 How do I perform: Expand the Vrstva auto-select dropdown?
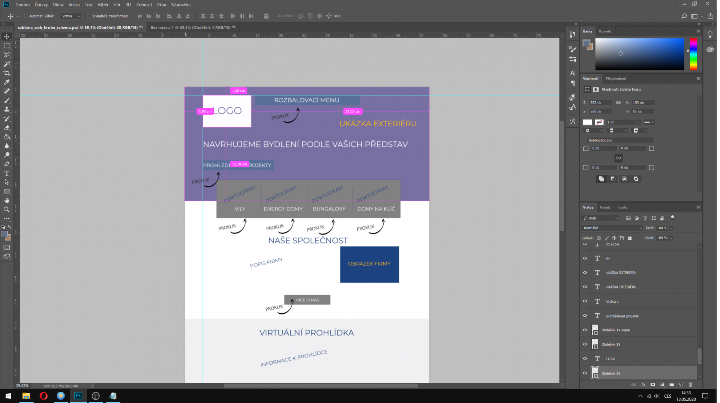point(71,16)
